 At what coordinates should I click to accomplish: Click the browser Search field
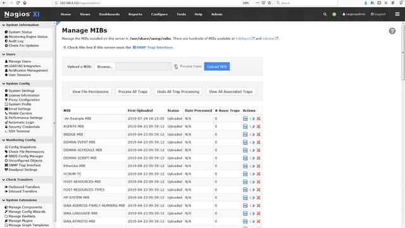[x=306, y=3]
